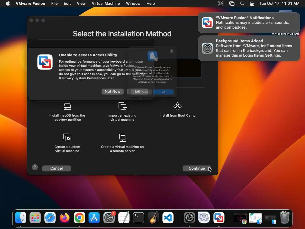305x229 pixels.
Task: Choose Install macOS from the recovery partition
Action: [67, 112]
